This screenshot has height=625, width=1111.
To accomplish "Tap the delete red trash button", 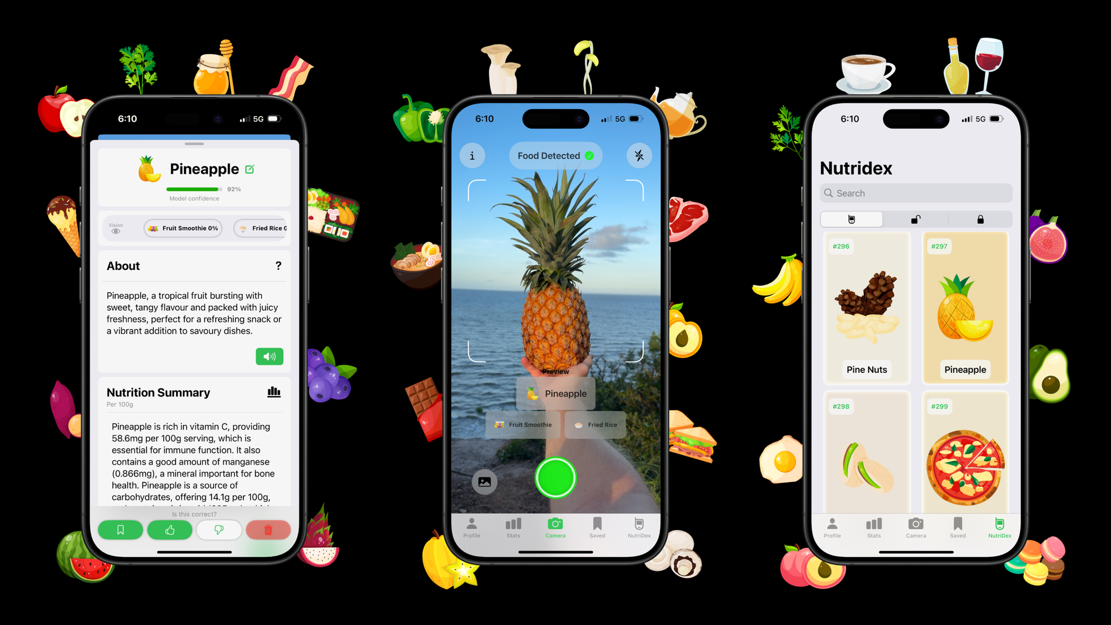I will click(x=269, y=529).
